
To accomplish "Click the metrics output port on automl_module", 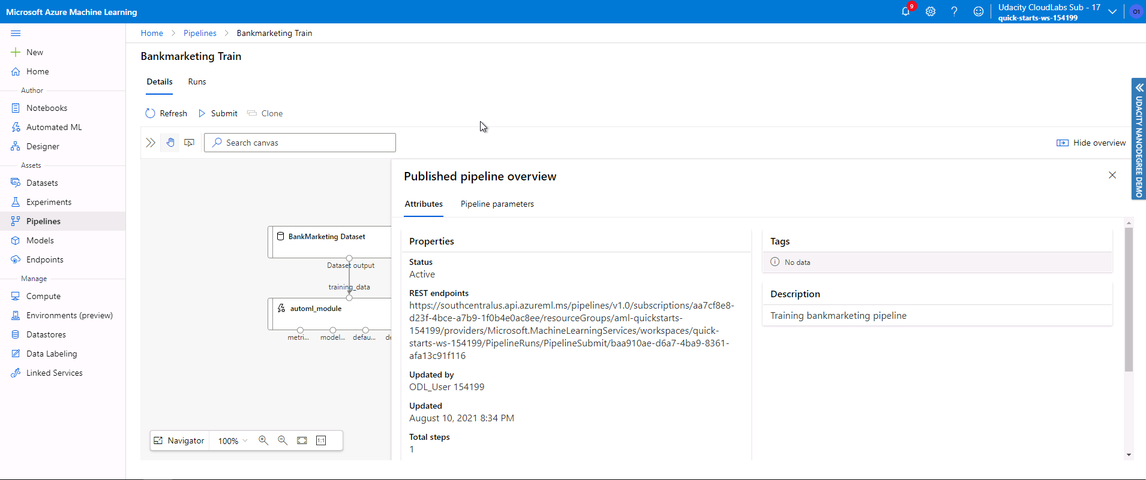I will coord(300,330).
